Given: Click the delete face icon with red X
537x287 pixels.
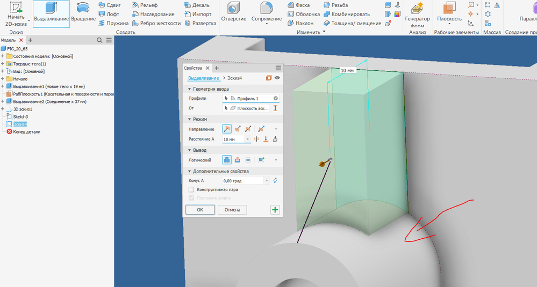Looking at the screenshot, I should click(x=388, y=23).
